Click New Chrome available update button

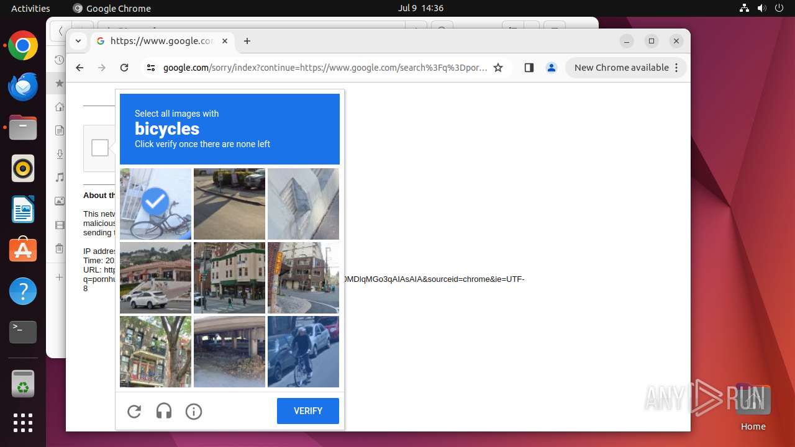(x=621, y=68)
